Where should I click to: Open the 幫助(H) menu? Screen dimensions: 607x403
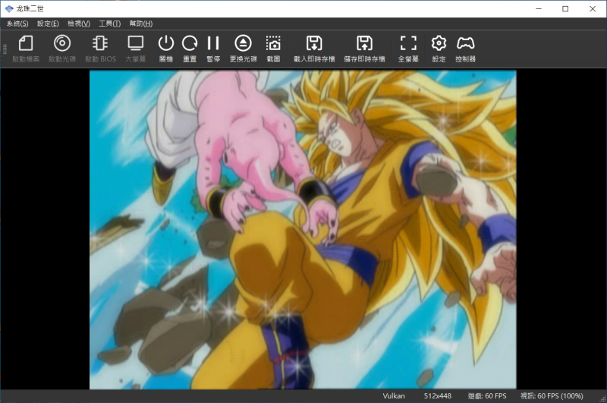141,24
